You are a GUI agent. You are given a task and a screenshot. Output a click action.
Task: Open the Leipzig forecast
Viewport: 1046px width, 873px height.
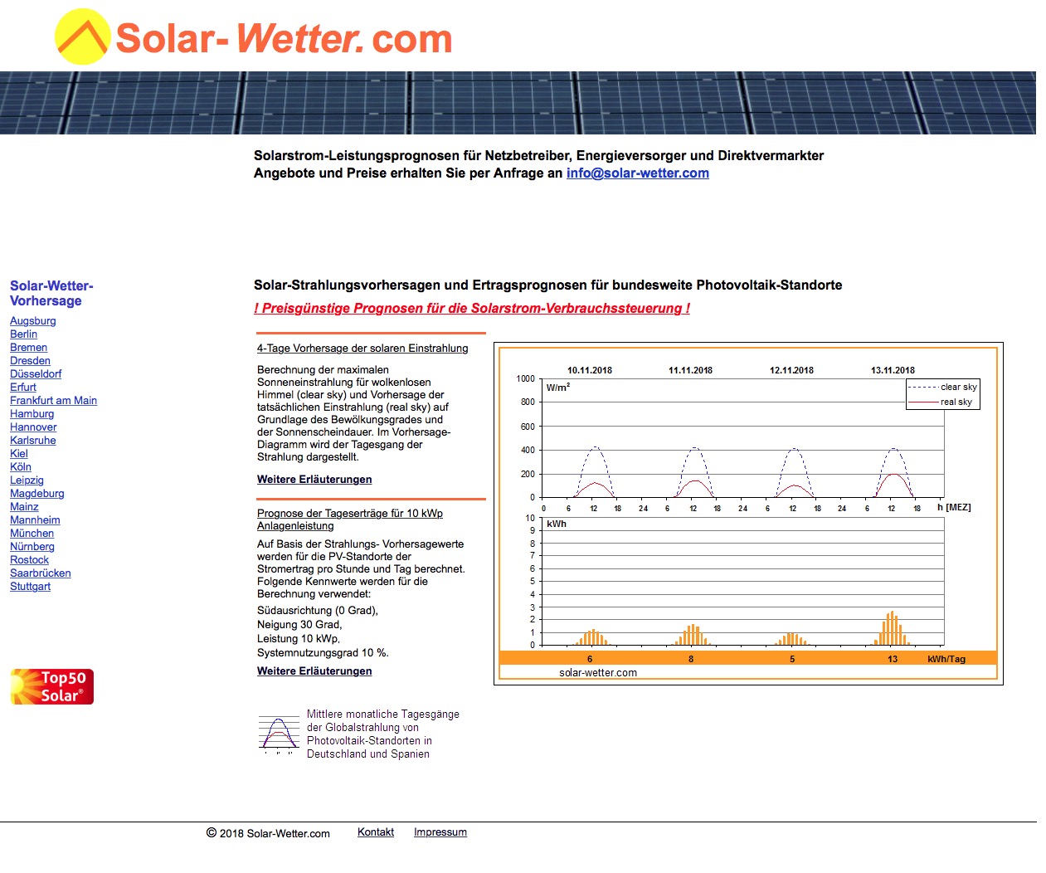click(27, 480)
